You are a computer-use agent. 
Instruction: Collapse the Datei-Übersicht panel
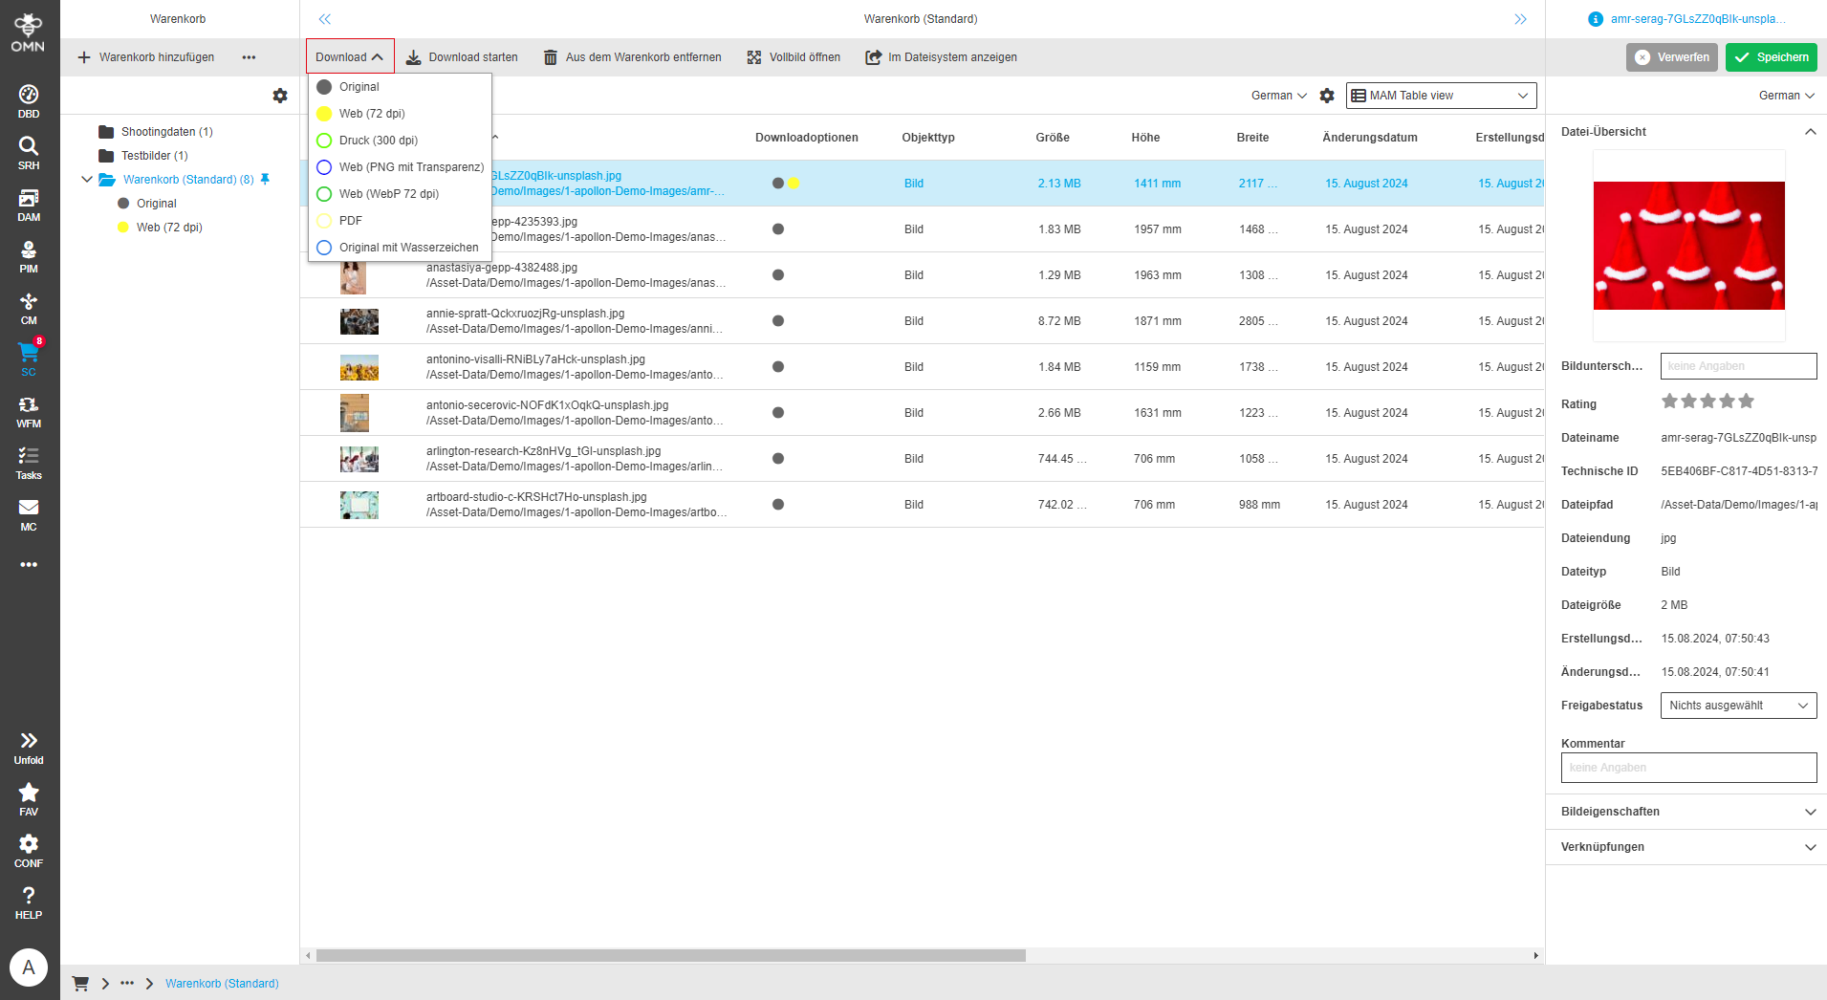click(x=1810, y=132)
